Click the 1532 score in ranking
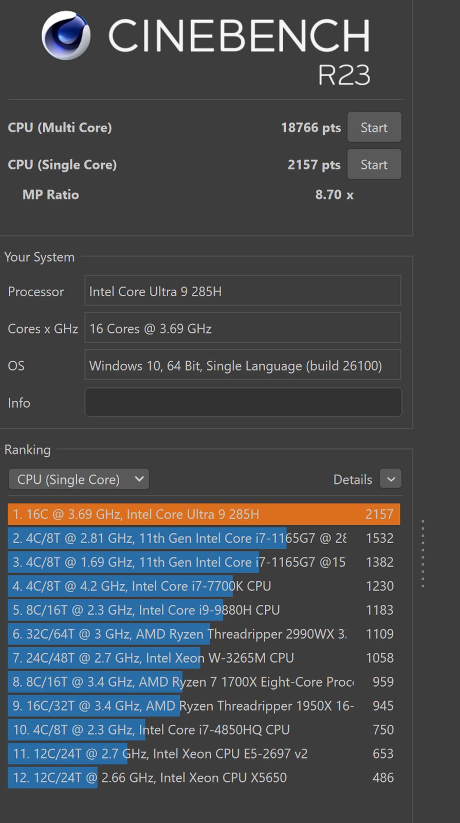The image size is (460, 823). [380, 538]
